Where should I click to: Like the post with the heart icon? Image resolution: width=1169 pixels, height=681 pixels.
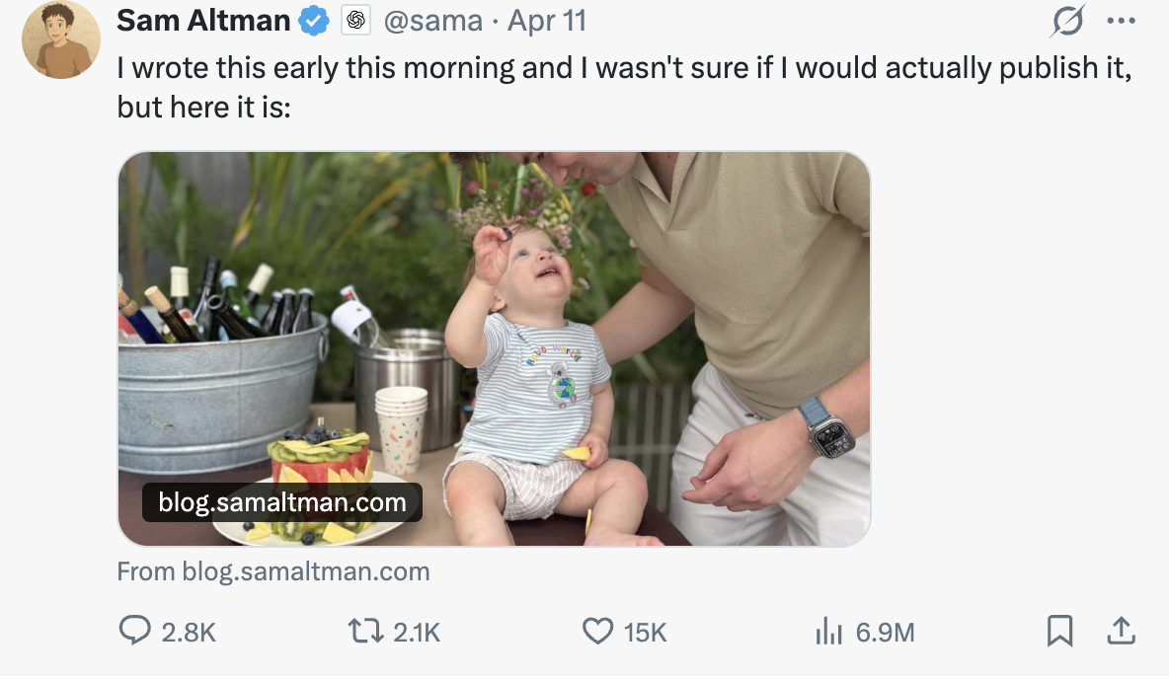tap(597, 631)
